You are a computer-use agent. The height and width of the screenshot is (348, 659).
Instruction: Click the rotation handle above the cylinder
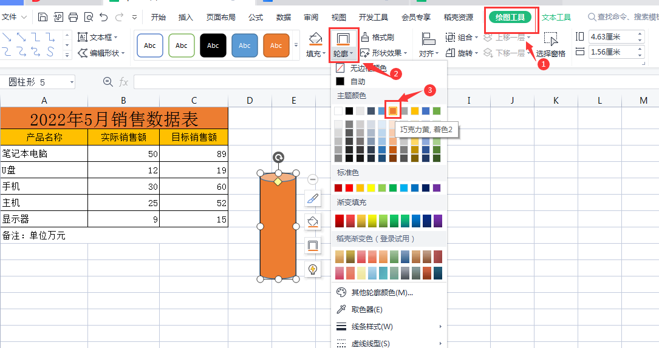(278, 158)
